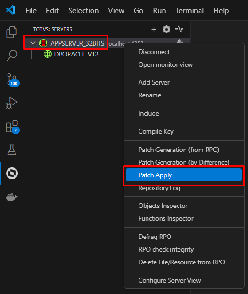Open Source Control with 10K badge
This screenshot has width=248, height=294.
pyautogui.click(x=12, y=79)
